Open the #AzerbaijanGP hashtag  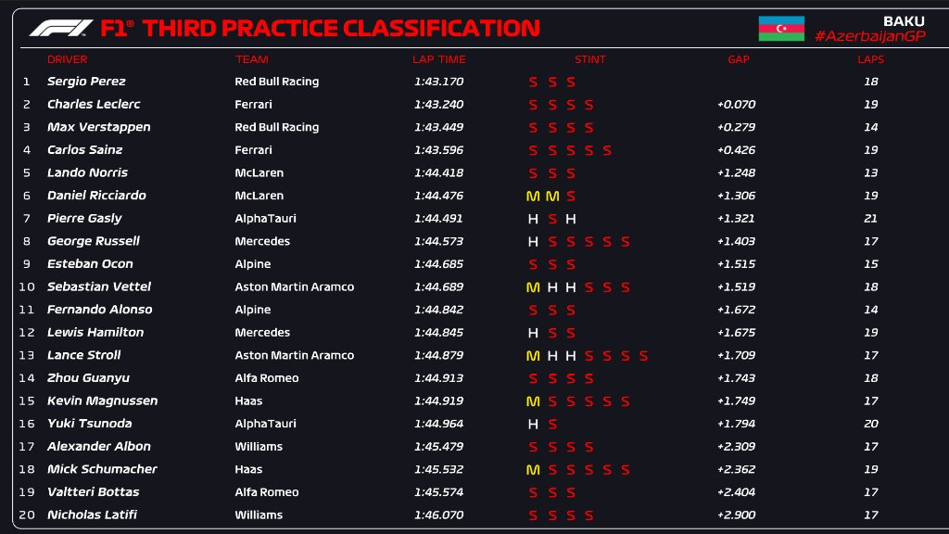pyautogui.click(x=869, y=36)
